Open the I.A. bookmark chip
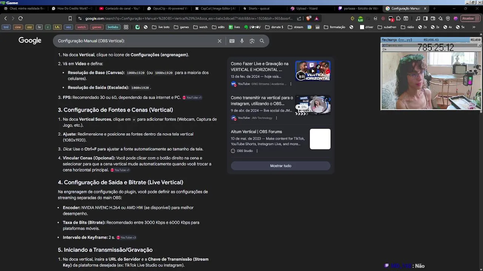 (x=57, y=27)
